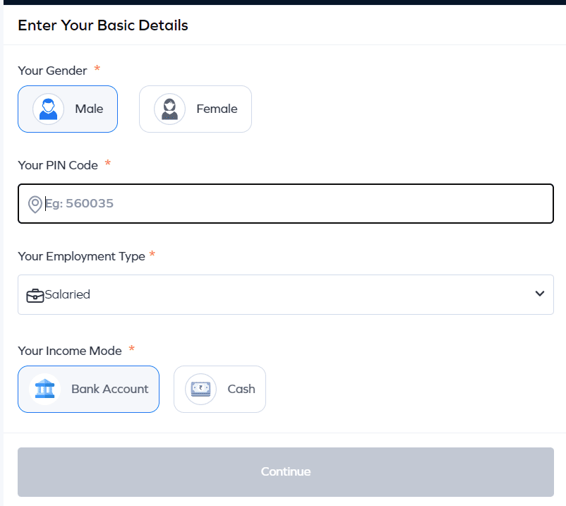Select the Male gender option label

(89, 109)
